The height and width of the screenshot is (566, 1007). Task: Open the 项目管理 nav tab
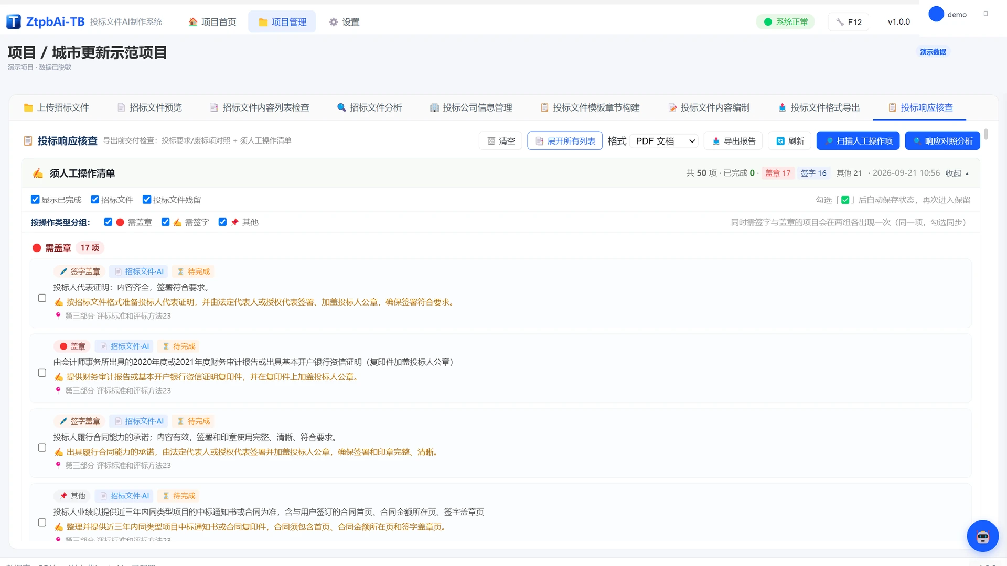282,22
